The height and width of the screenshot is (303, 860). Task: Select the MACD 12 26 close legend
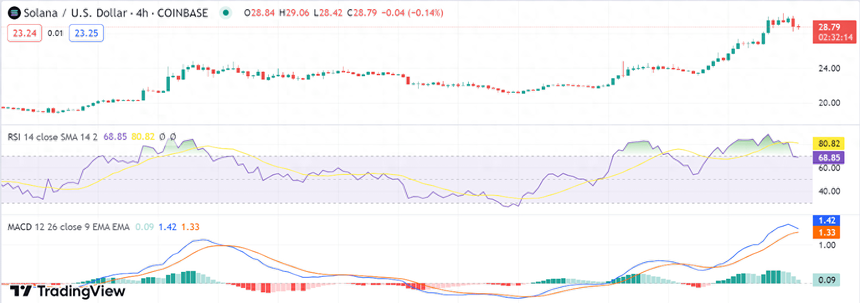pyautogui.click(x=68, y=227)
